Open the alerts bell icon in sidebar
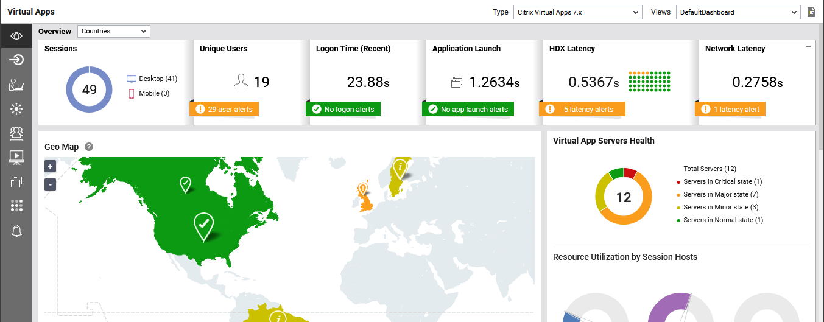The width and height of the screenshot is (824, 322). (x=16, y=231)
